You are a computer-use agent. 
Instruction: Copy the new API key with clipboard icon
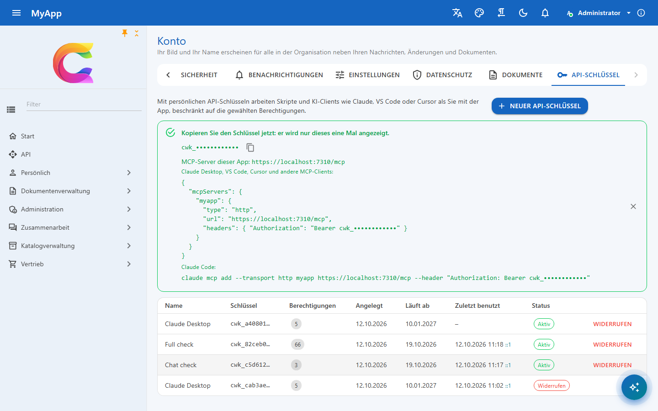pyautogui.click(x=250, y=148)
